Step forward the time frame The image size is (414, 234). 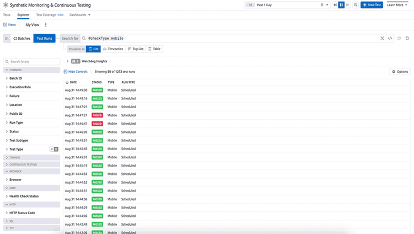[347, 5]
